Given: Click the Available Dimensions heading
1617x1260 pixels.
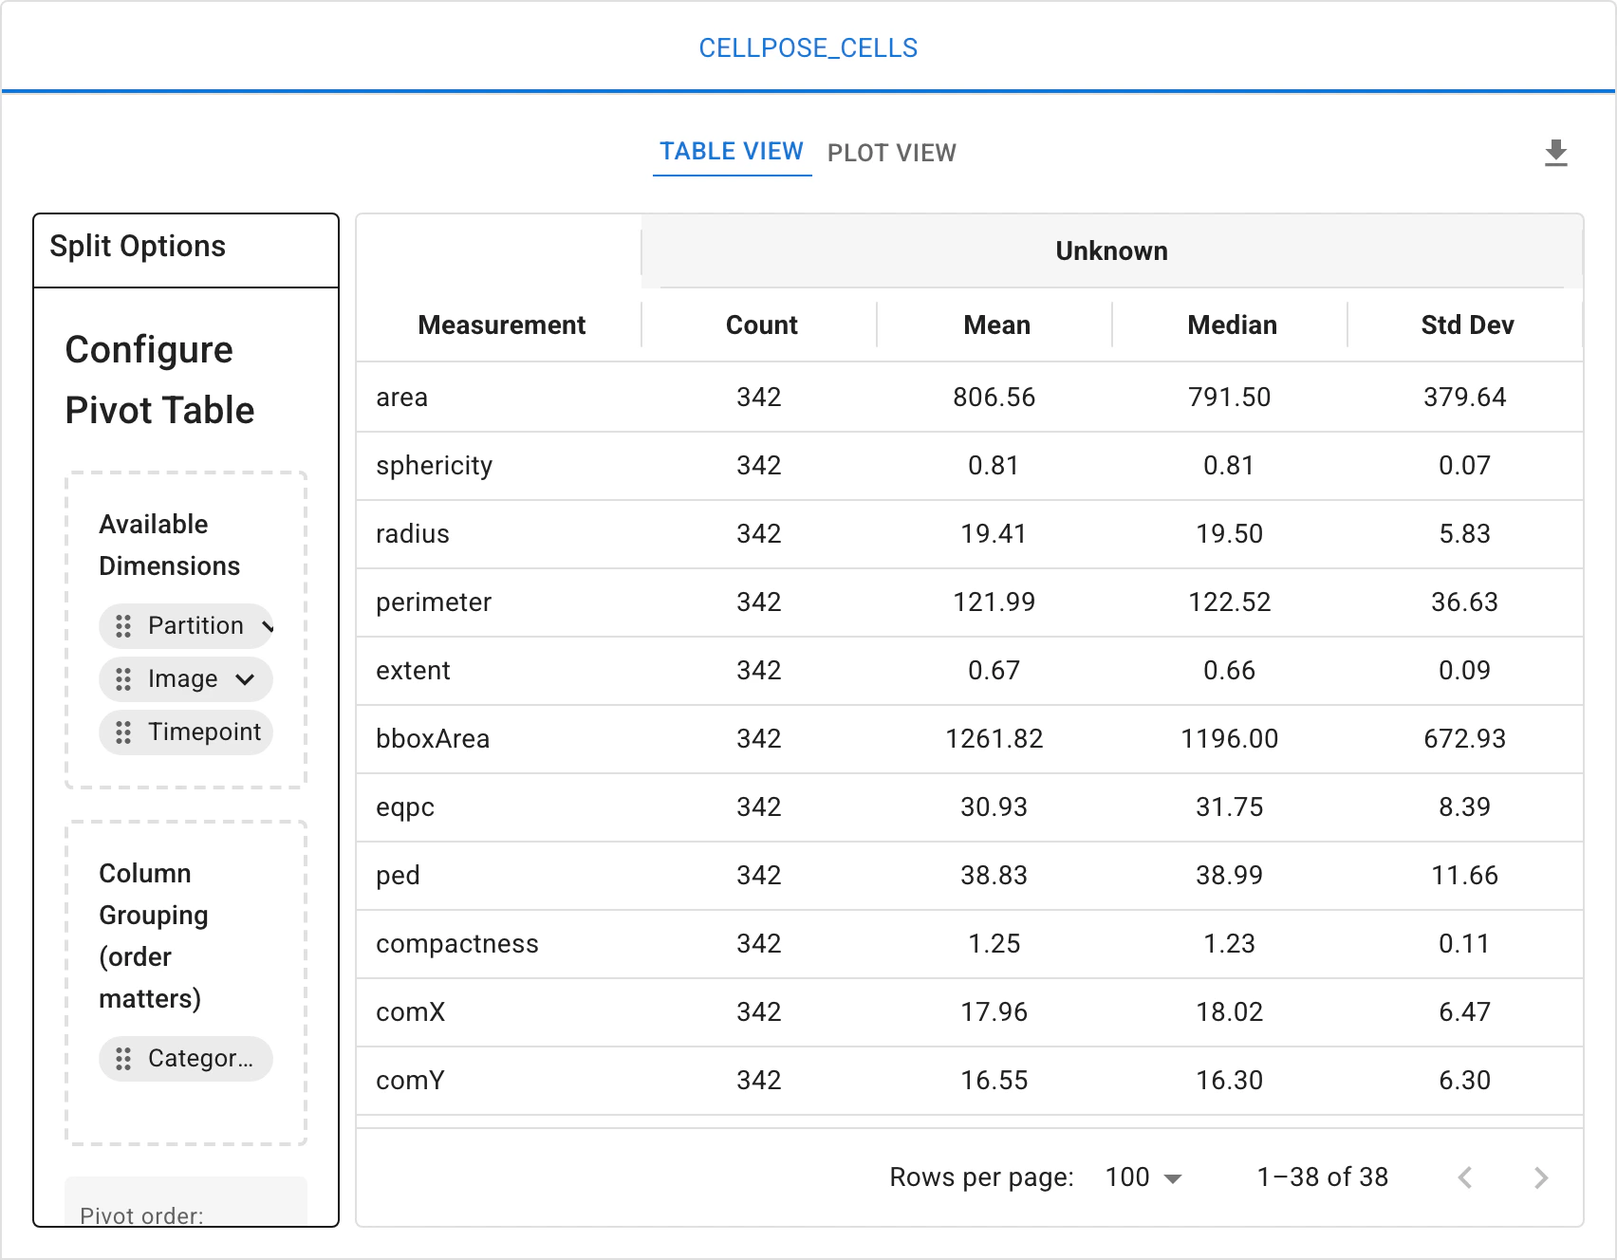Looking at the screenshot, I should point(169,546).
